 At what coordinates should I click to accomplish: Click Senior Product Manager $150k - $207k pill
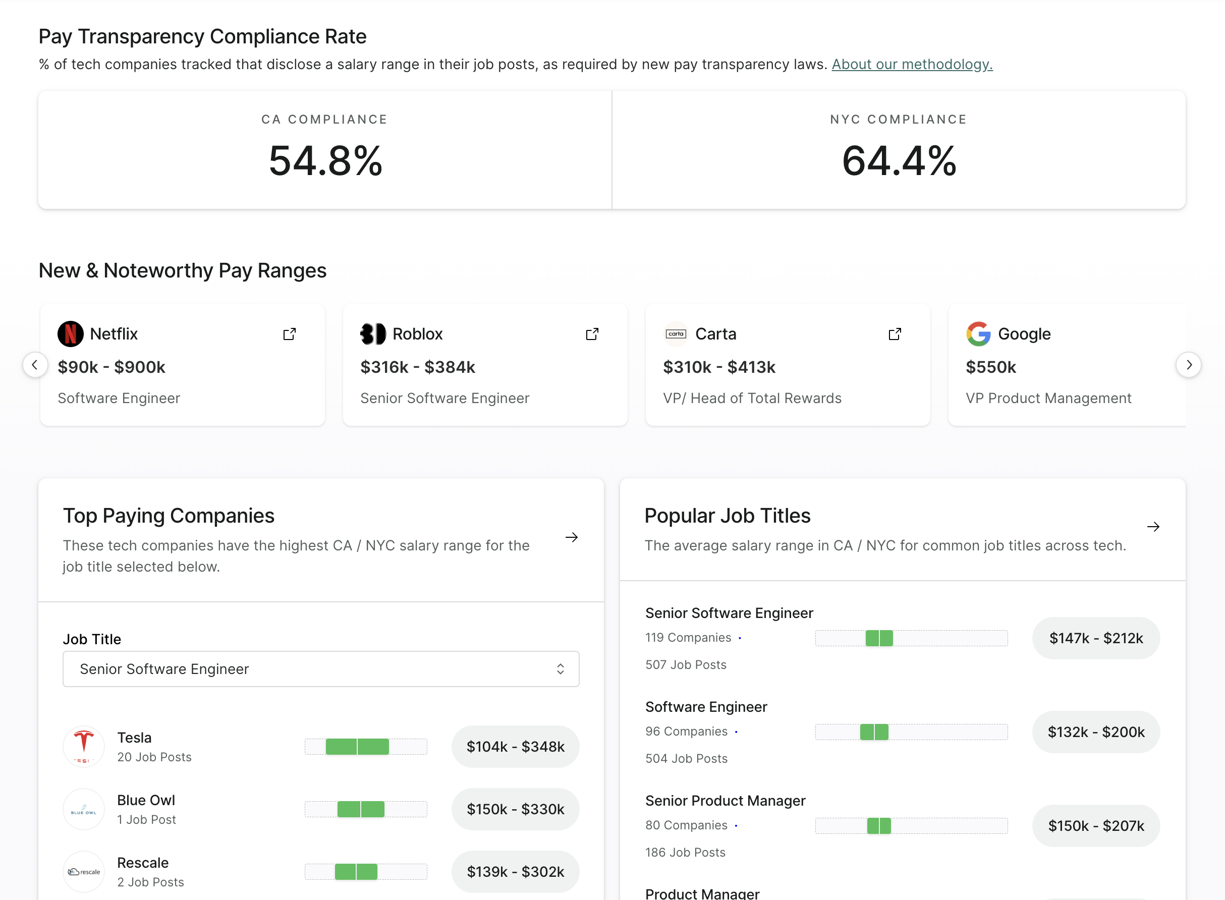[1096, 826]
